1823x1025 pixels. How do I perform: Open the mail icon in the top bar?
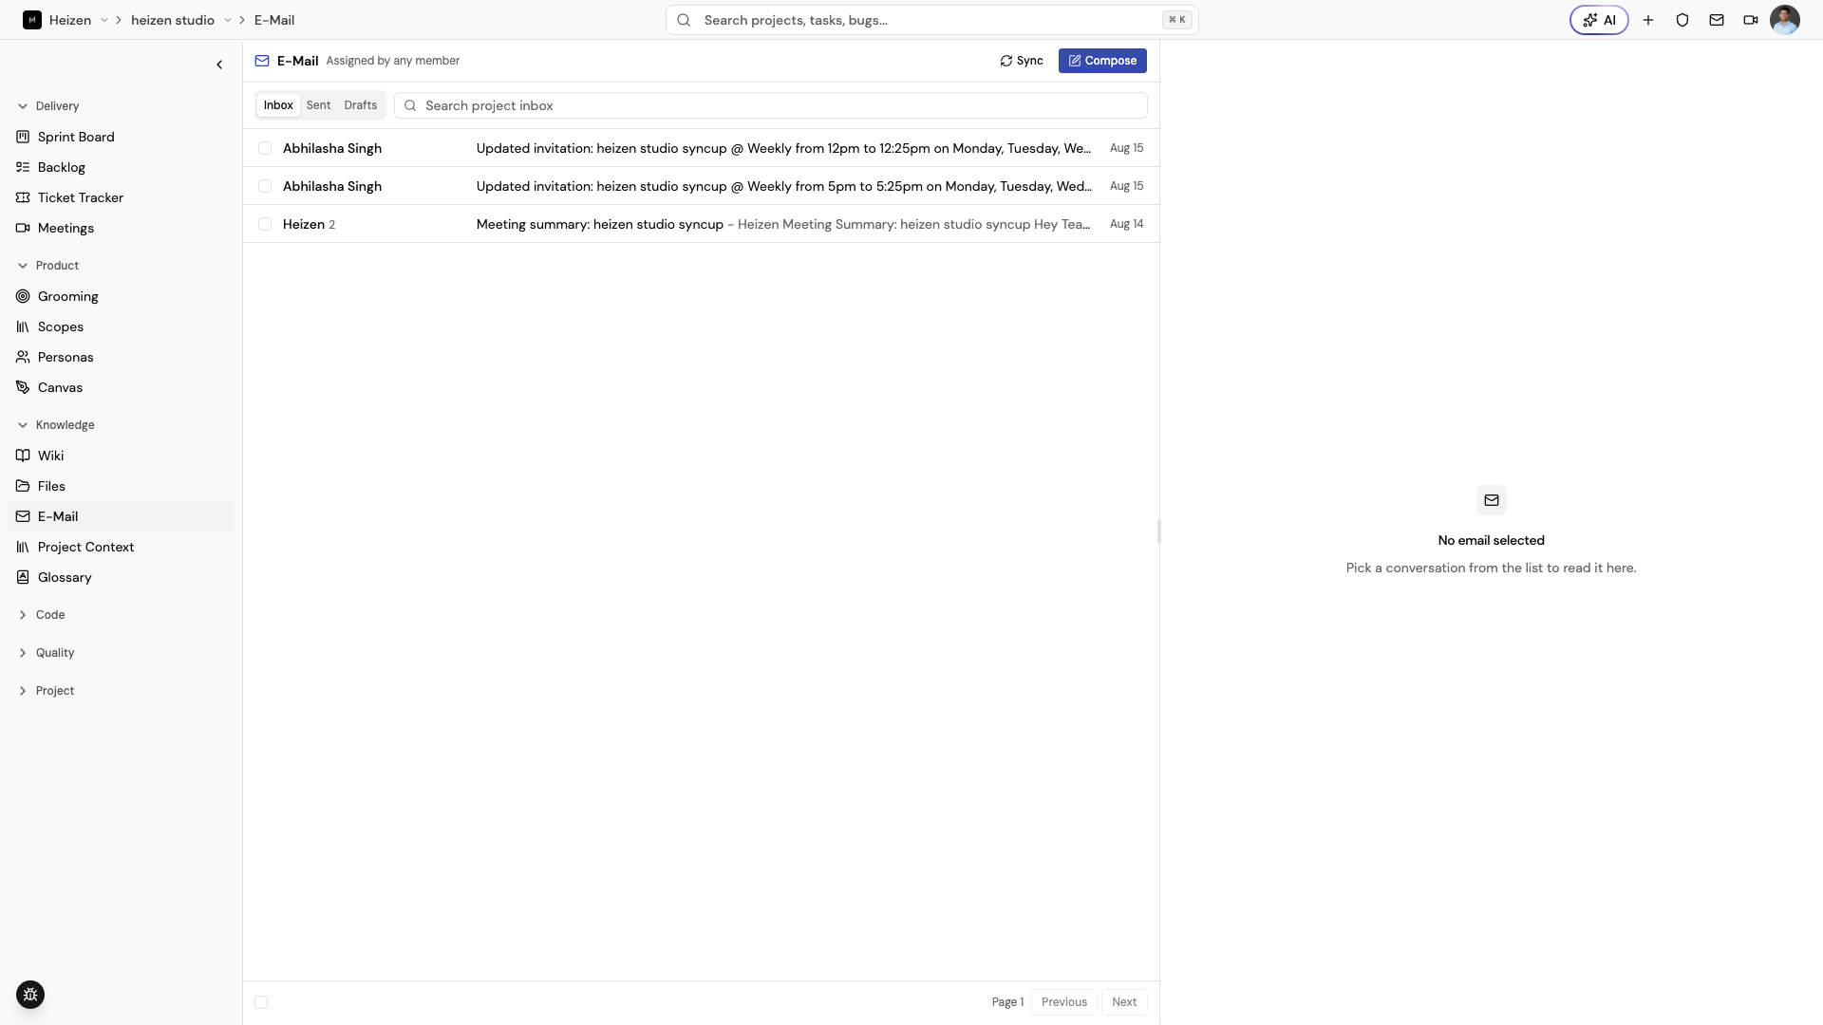[1717, 20]
